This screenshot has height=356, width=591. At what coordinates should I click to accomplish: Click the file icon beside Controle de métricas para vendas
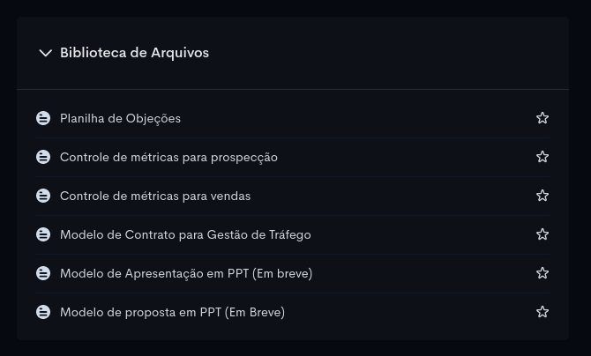click(43, 196)
